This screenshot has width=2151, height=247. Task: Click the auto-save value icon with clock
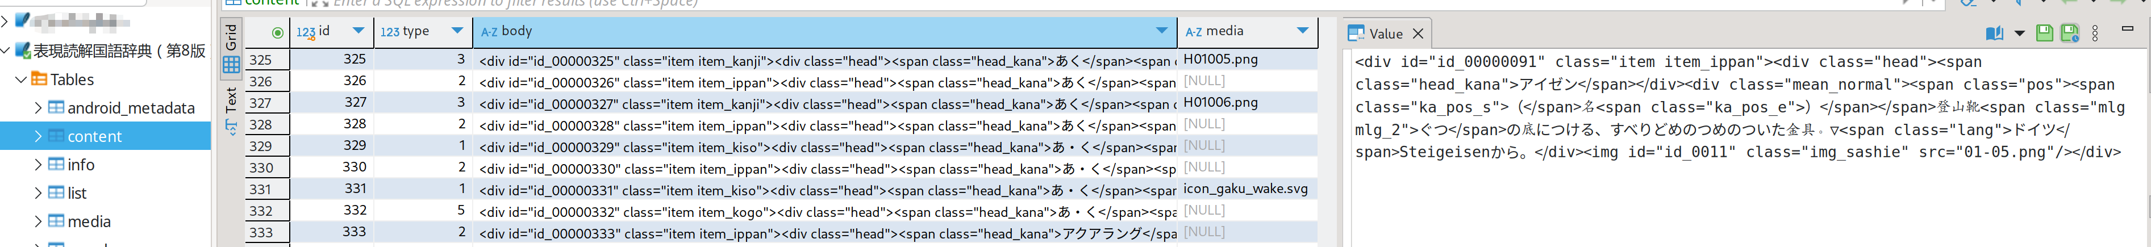point(2069,32)
